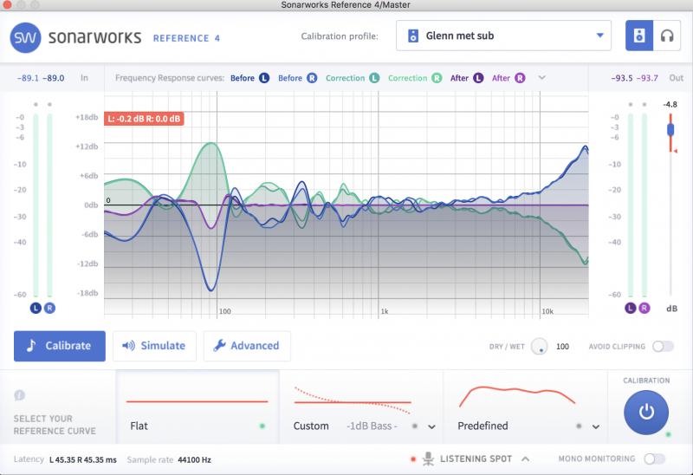693x475 pixels.
Task: Switch to the Simulate tab
Action: point(154,346)
